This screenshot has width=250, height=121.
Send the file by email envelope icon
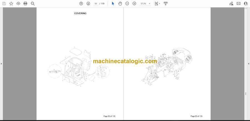coord(239,4)
